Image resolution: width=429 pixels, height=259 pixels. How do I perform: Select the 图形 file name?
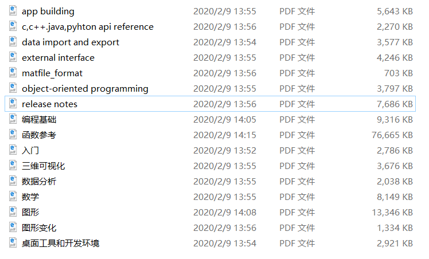pos(30,212)
